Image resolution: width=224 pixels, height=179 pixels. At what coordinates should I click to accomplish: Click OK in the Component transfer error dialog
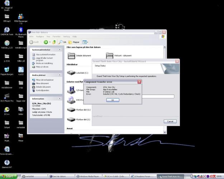(113, 100)
